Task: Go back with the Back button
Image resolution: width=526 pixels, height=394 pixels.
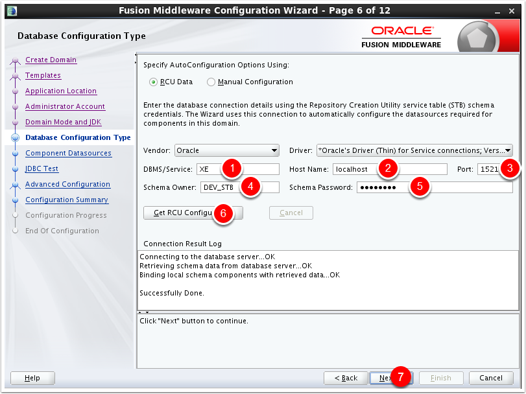Action: click(345, 378)
